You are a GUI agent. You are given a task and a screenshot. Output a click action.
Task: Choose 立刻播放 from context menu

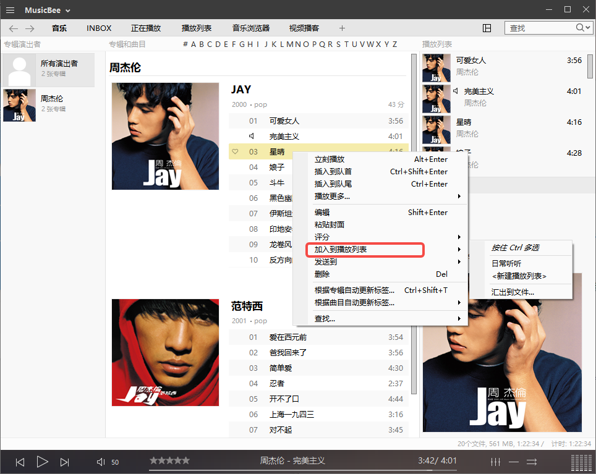[380, 159]
